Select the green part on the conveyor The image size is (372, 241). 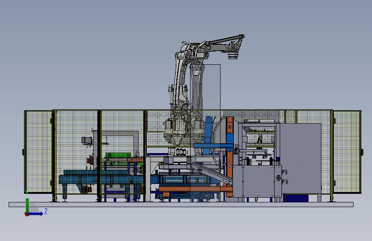[x=118, y=155]
